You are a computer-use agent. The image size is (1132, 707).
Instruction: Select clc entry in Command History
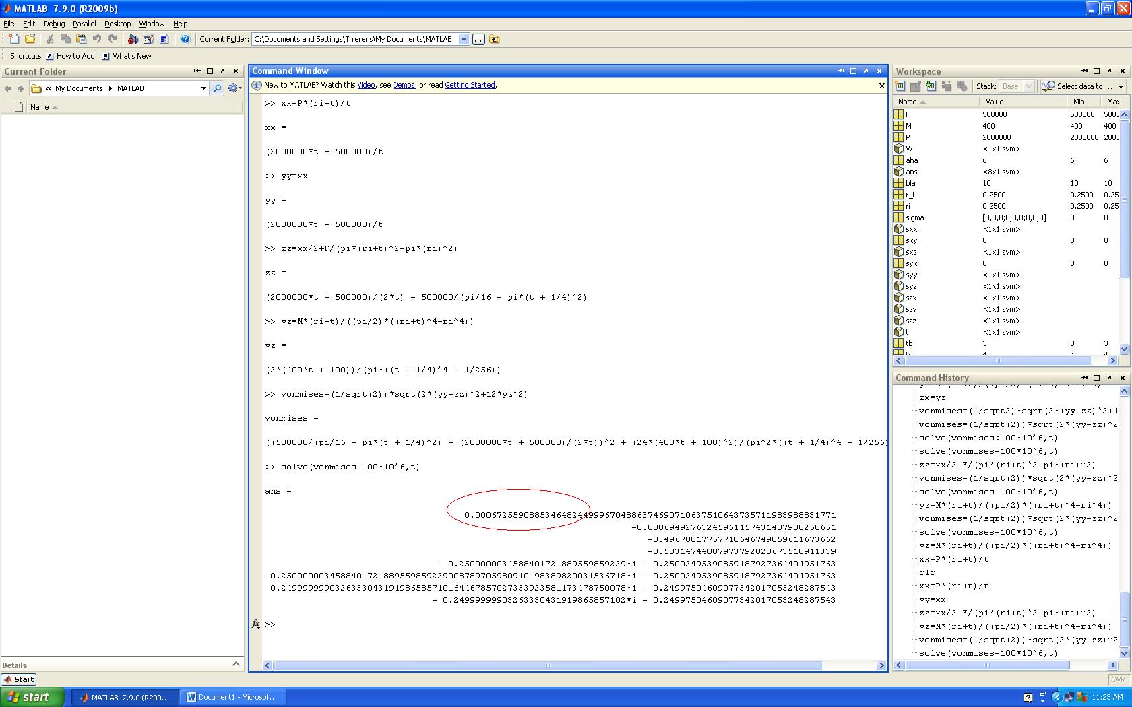point(927,572)
